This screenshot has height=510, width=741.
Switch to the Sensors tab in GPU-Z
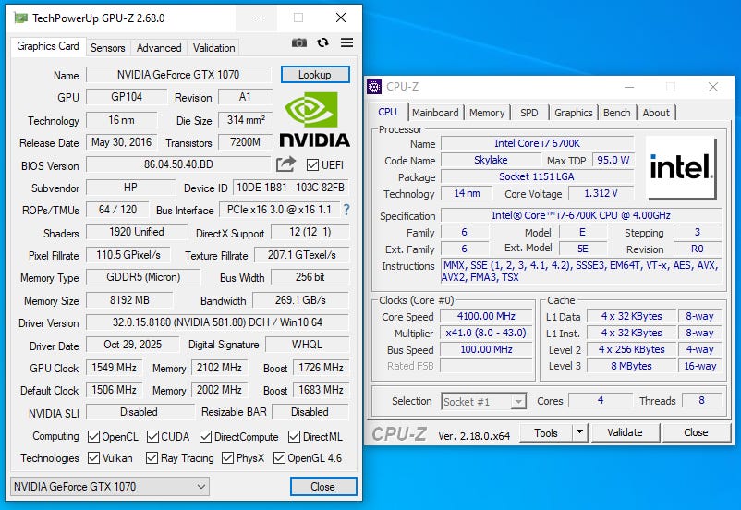108,48
